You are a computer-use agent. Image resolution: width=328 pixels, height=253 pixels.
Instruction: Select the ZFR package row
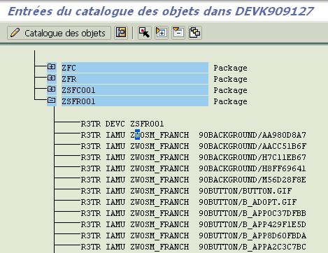click(x=135, y=79)
